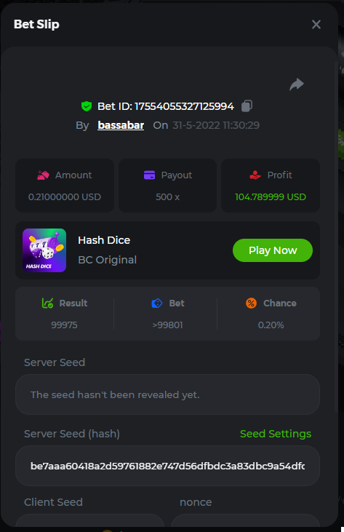
Task: Copy the Bet ID with the copy icon
Action: pos(247,106)
